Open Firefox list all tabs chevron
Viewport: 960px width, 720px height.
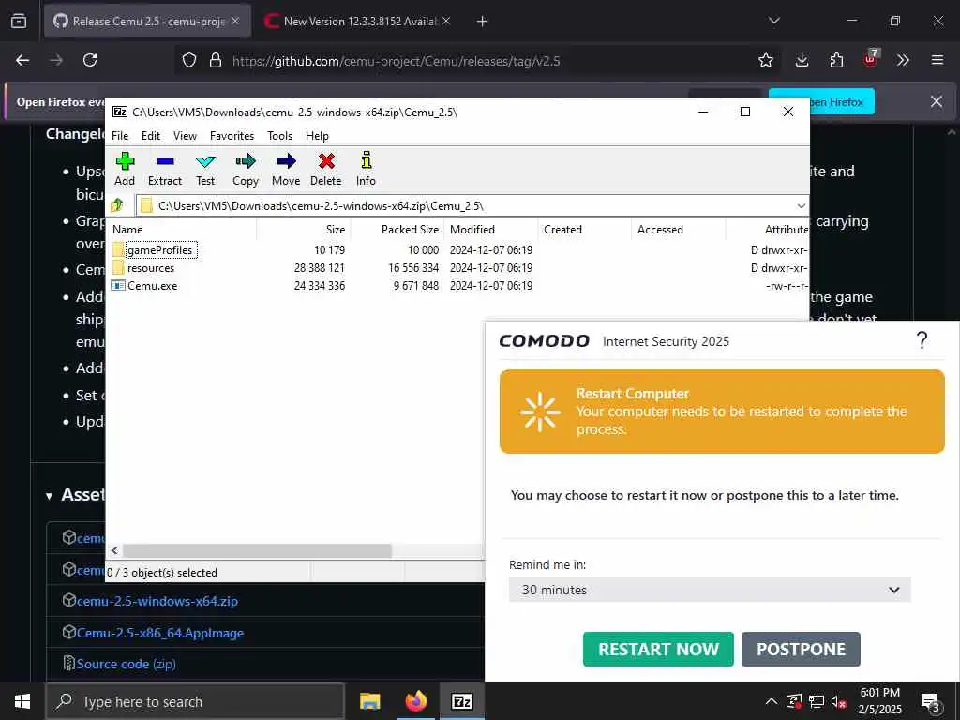773,21
